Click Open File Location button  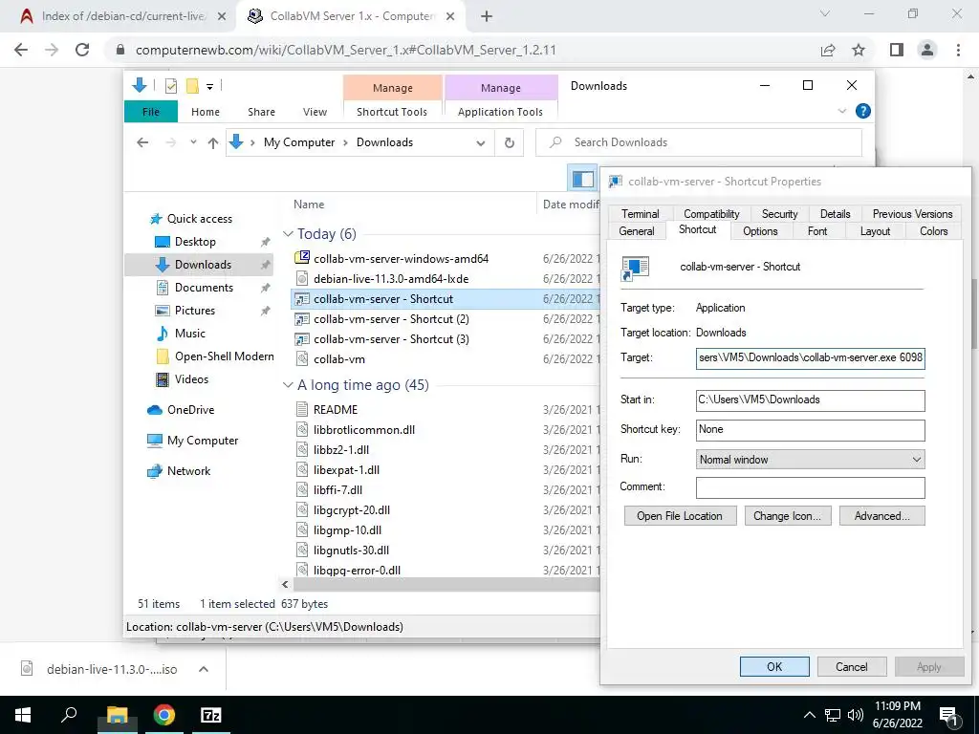click(x=680, y=516)
